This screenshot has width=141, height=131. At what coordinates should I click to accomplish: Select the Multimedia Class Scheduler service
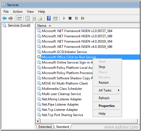click(x=62, y=89)
